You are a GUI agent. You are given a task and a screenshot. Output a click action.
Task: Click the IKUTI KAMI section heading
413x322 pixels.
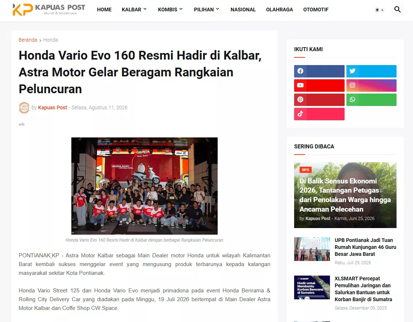pyautogui.click(x=308, y=49)
